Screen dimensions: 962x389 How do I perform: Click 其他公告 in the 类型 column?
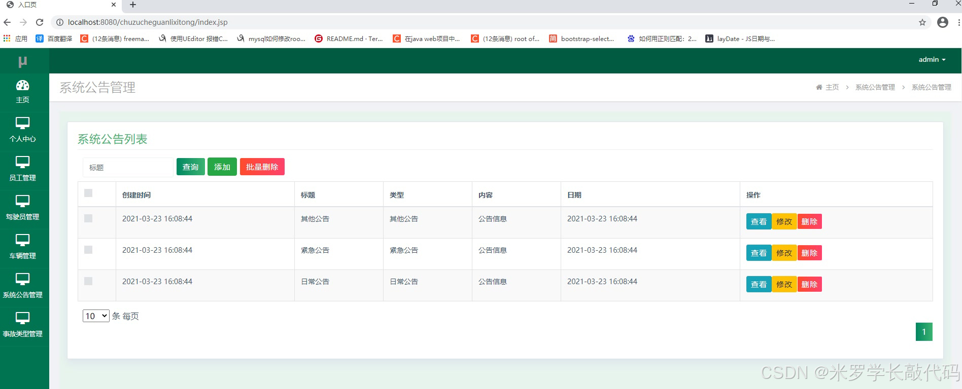coord(404,219)
